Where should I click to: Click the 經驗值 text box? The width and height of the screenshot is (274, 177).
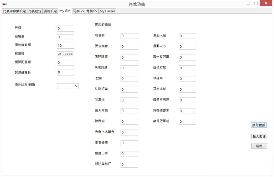(x=65, y=37)
